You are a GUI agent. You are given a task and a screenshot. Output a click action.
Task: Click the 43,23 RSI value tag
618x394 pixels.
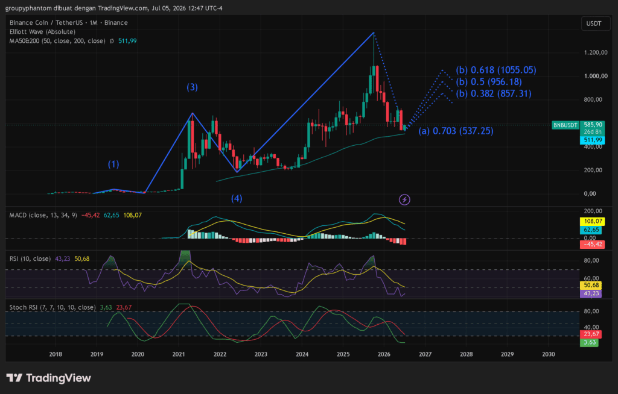coord(591,293)
